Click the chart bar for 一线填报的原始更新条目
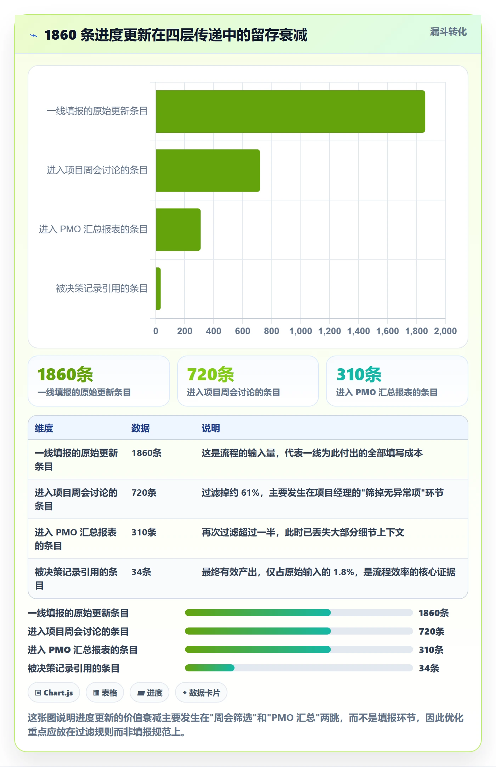The image size is (496, 767). (291, 112)
